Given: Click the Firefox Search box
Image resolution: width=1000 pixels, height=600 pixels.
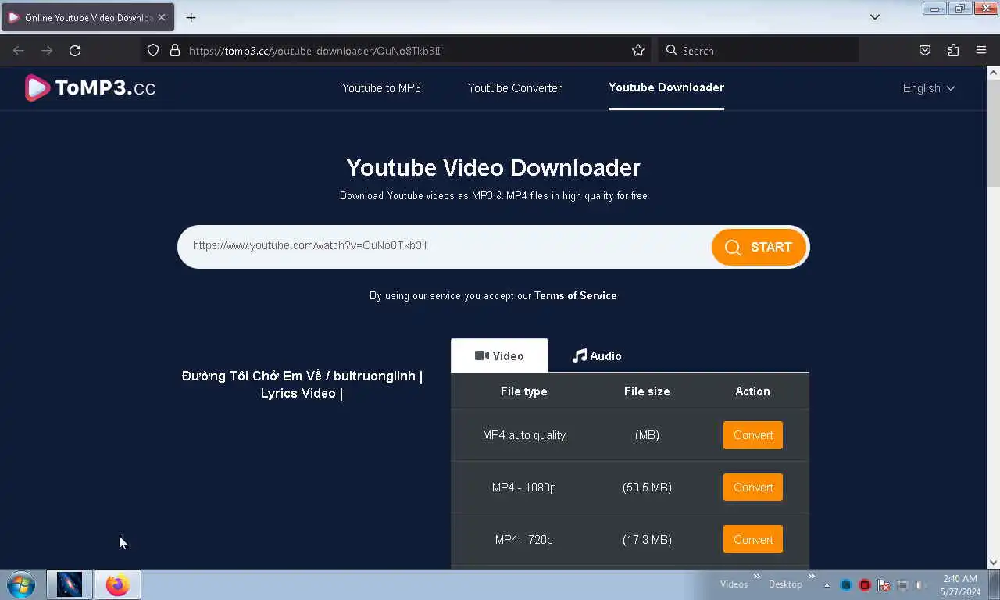Looking at the screenshot, I should [x=758, y=50].
